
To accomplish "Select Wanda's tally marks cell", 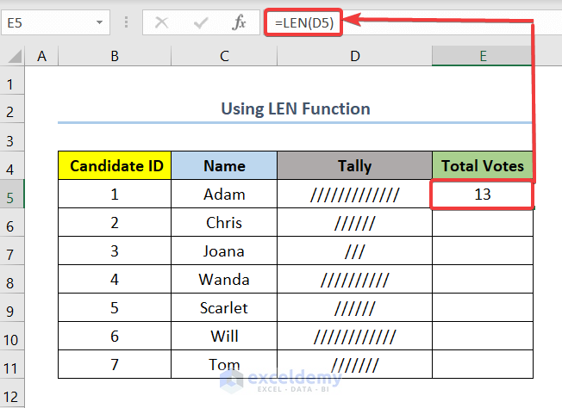I will click(x=354, y=280).
